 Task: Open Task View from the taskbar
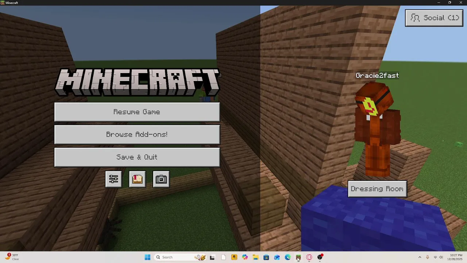[x=212, y=257]
